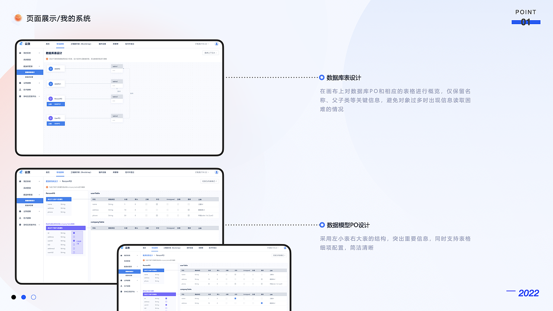This screenshot has width=553, height=311.
Task: Open the 子系统 selector dropdown in top mockup
Action: 202,44
